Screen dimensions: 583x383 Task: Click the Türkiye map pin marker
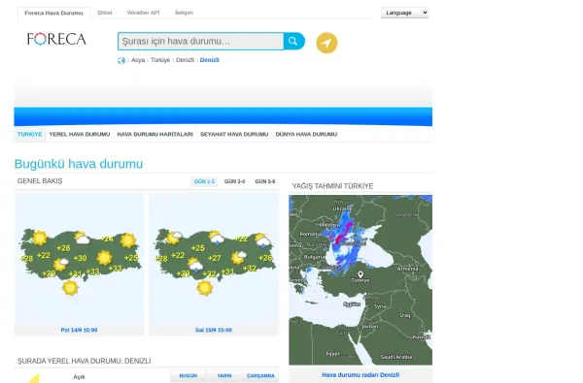(x=360, y=274)
